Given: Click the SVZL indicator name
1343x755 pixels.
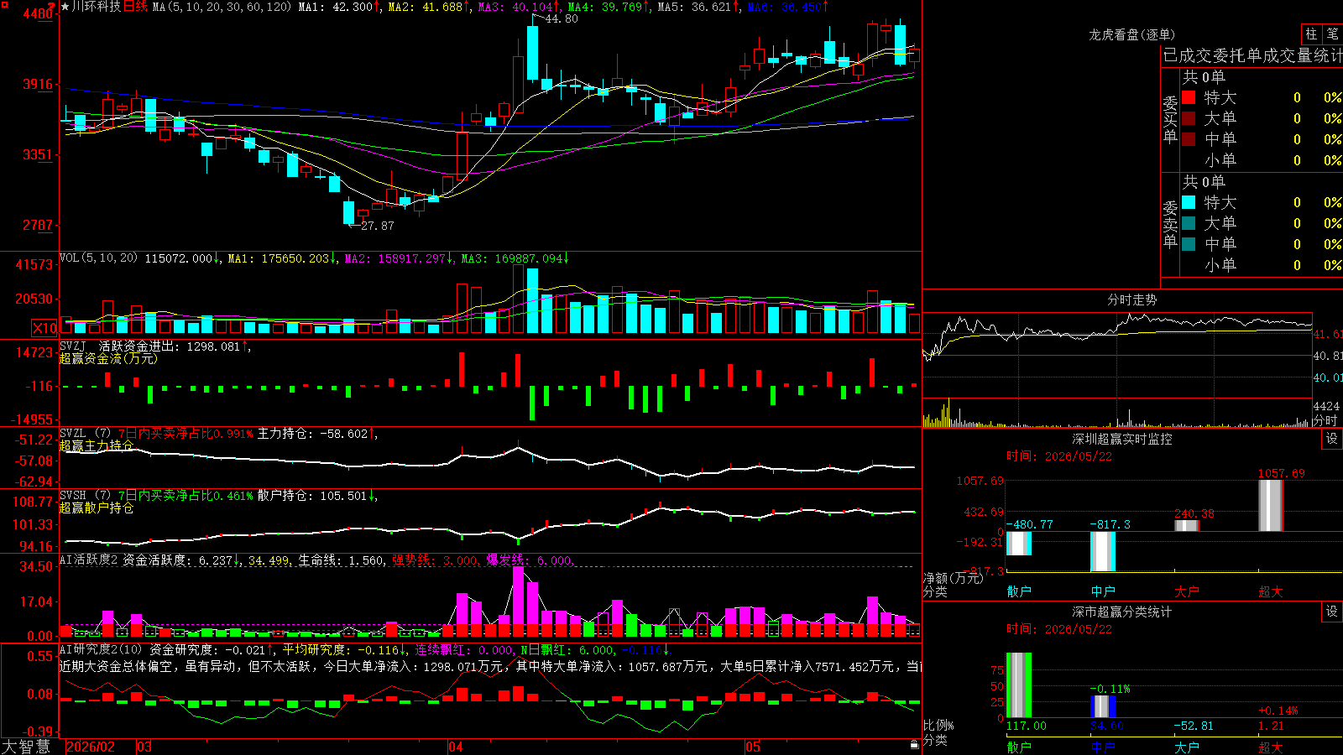Looking at the screenshot, I should pos(73,434).
